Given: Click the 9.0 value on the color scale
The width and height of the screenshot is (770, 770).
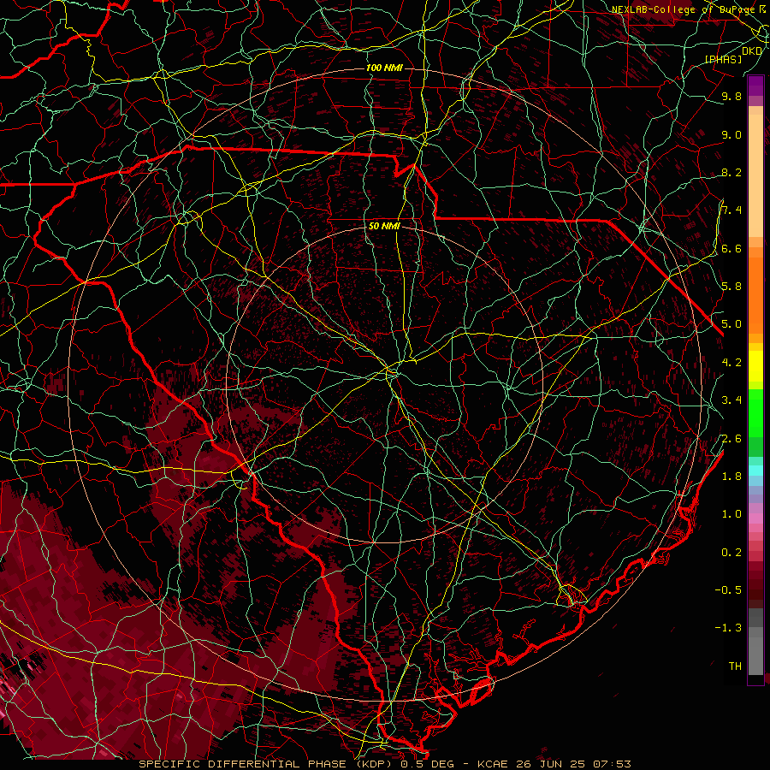Looking at the screenshot, I should [731, 134].
